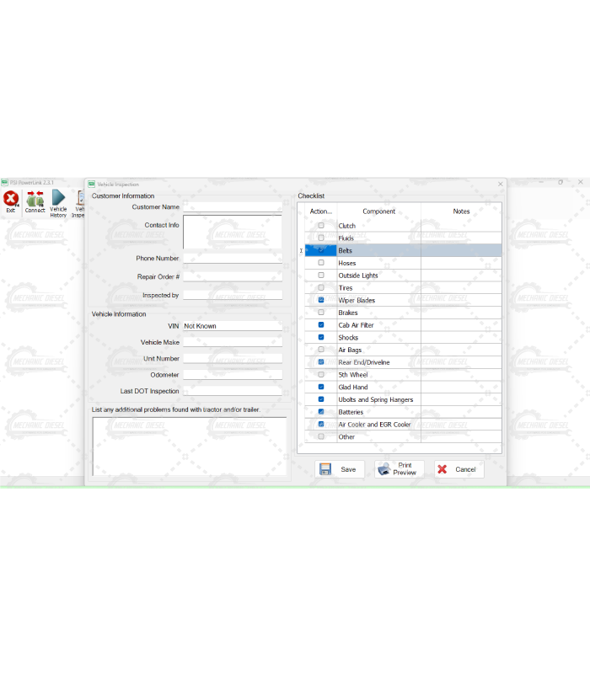Enable the Tires checklist checkbox
This screenshot has width=590, height=674.
pyautogui.click(x=321, y=287)
